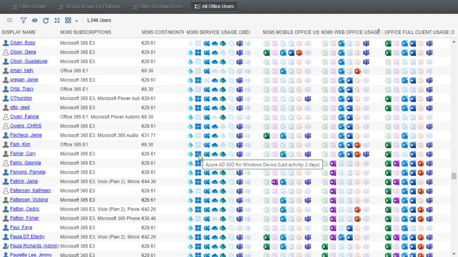458x257 pixels.
Task: Click the vertical scrollbar thumb
Action: pos(454,176)
